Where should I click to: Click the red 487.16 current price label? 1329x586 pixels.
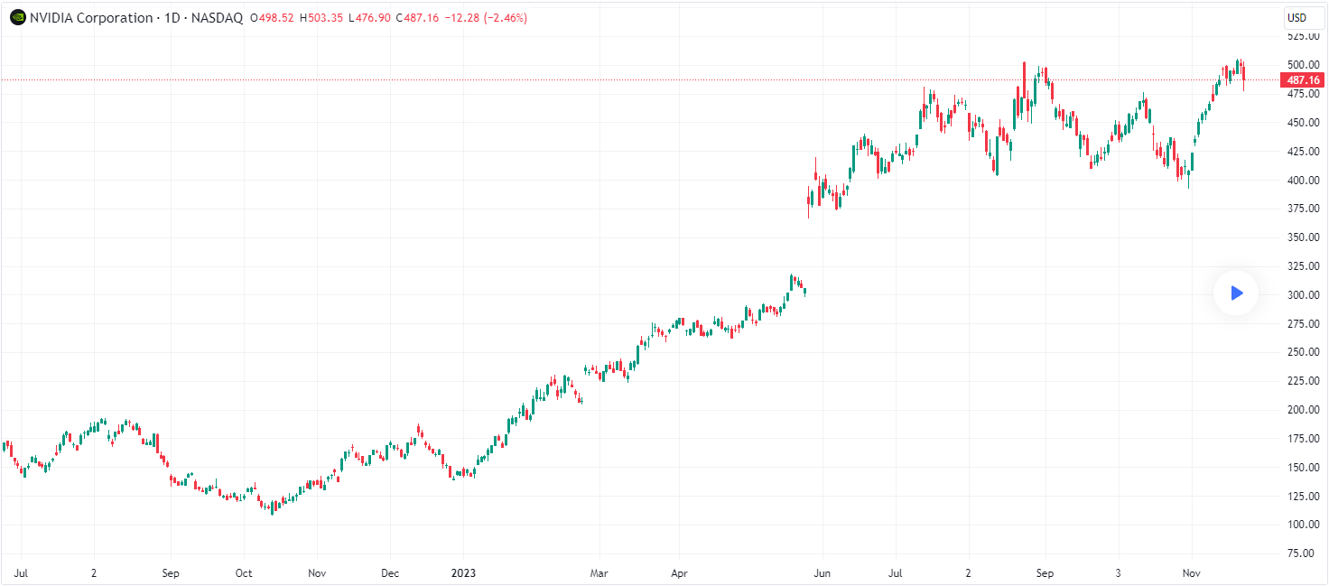point(1300,80)
